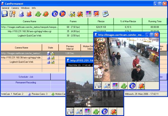
Task: Open settings with the wrench tools icon
Action: point(12,14)
